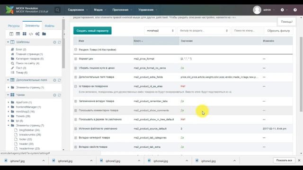The height and width of the screenshot is (170, 303).
Task: Open the settings gear menu
Action: (282, 10)
